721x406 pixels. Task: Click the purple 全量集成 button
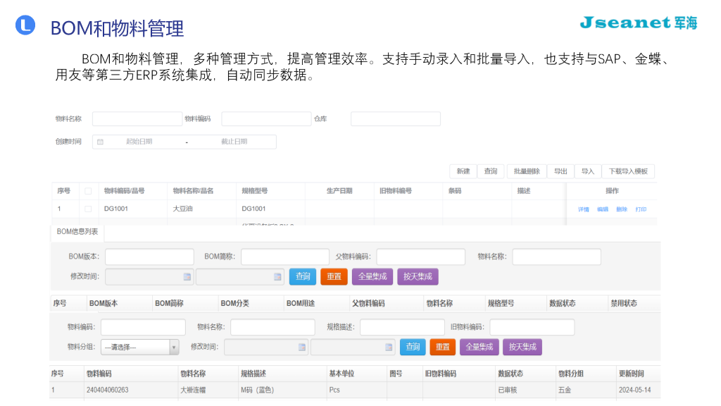pos(372,276)
